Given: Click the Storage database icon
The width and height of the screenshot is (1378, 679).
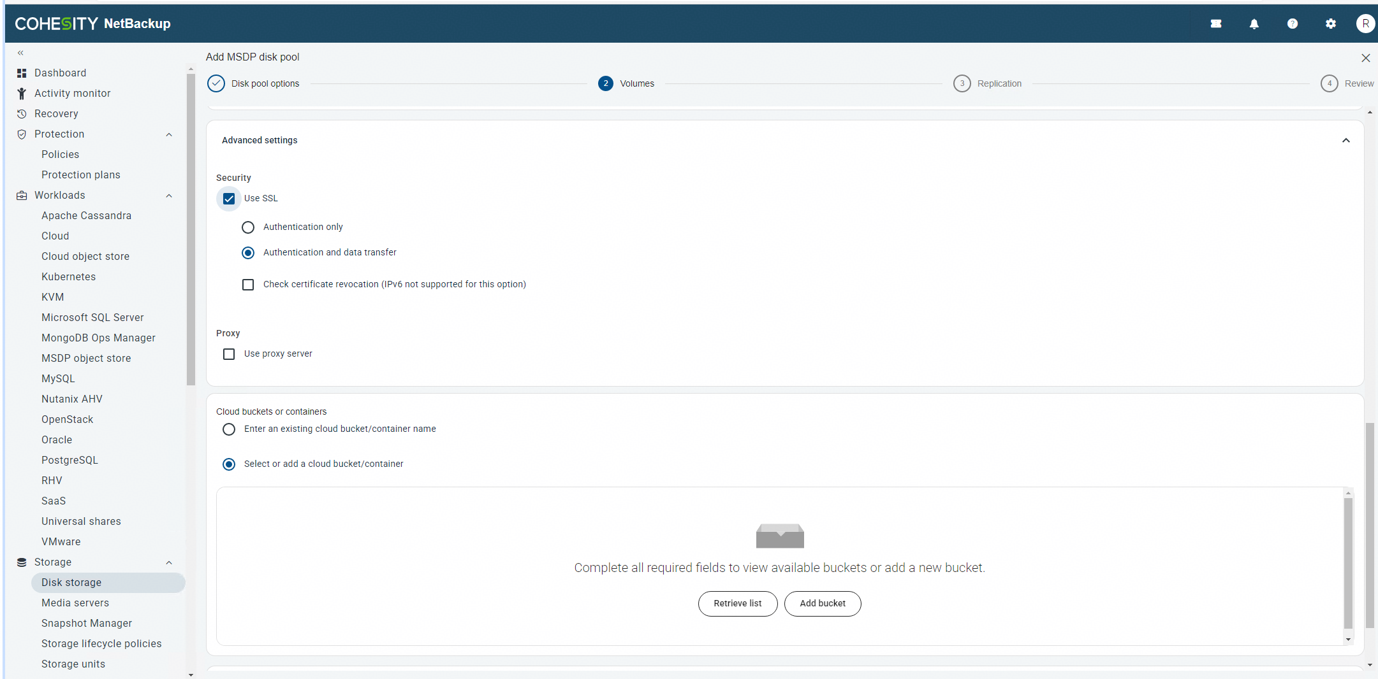Looking at the screenshot, I should click(x=22, y=562).
